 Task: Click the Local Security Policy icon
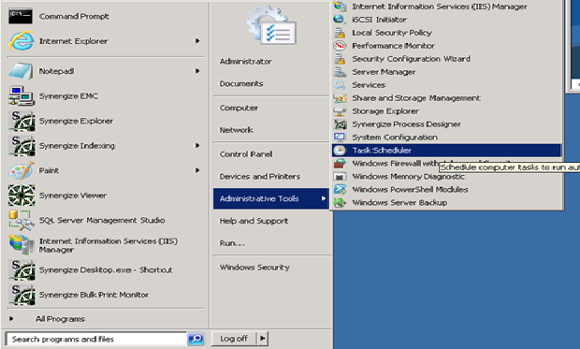[340, 33]
